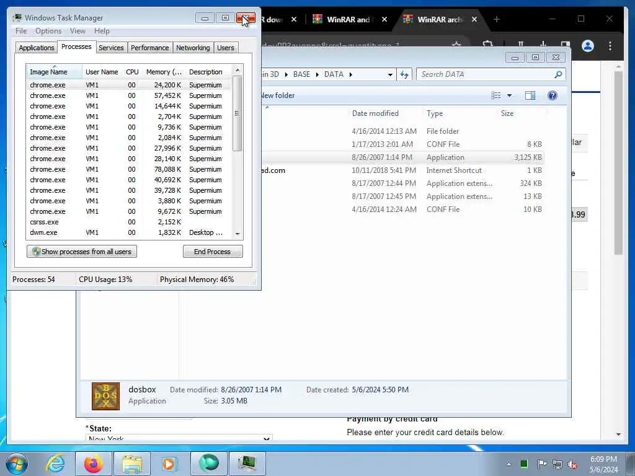Image resolution: width=635 pixels, height=476 pixels.
Task: Open the Task Manager File menu
Action: tap(21, 31)
